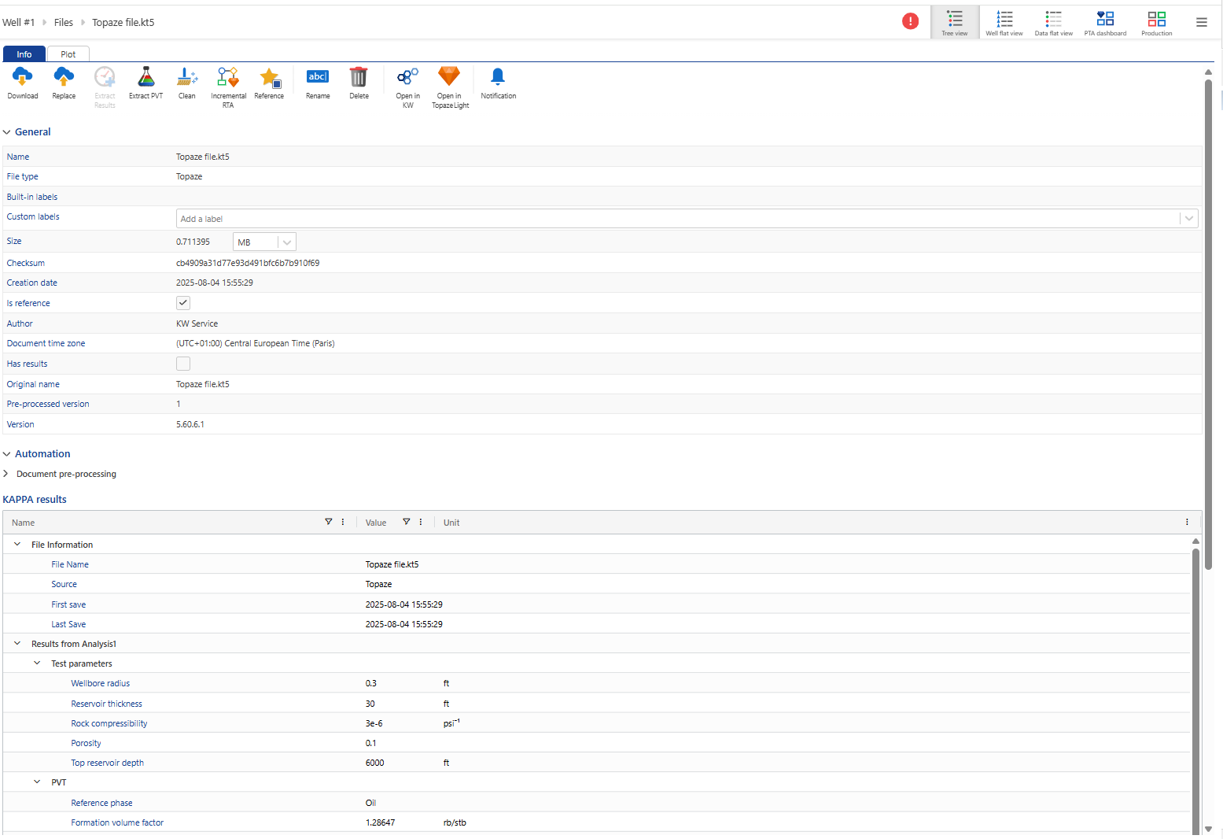Image resolution: width=1223 pixels, height=839 pixels.
Task: Click the checksum value text
Action: pos(248,263)
